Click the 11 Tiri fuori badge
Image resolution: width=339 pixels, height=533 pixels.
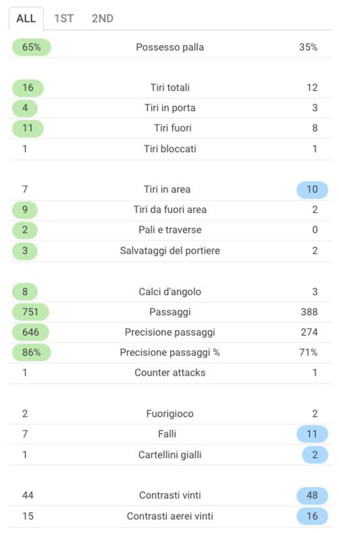tap(28, 128)
